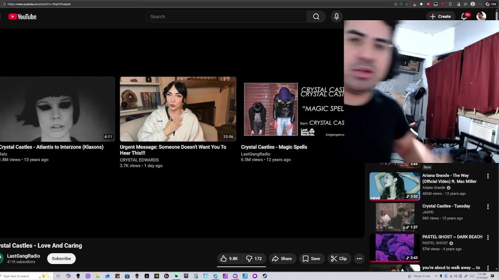This screenshot has width=499, height=280.
Task: Open Task View on the taskbar
Action: tap(58, 276)
